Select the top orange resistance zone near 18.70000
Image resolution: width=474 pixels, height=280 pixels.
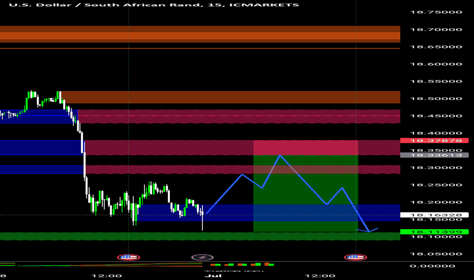point(200,34)
